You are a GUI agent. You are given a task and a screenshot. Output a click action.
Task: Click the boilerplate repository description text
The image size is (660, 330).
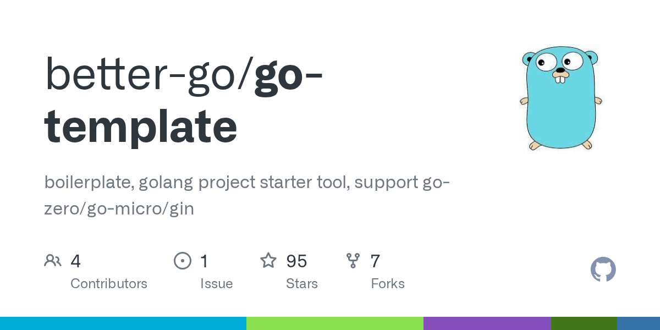tap(248, 195)
